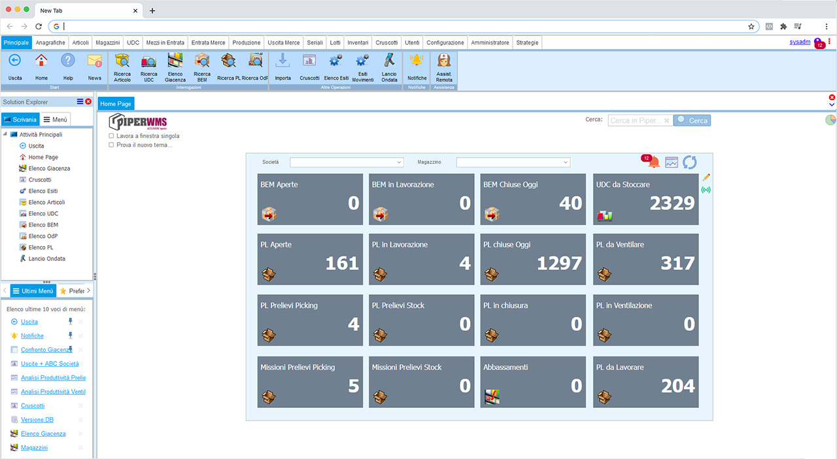Select Elenco Articoli in the tree
The height and width of the screenshot is (459, 837).
click(x=46, y=202)
